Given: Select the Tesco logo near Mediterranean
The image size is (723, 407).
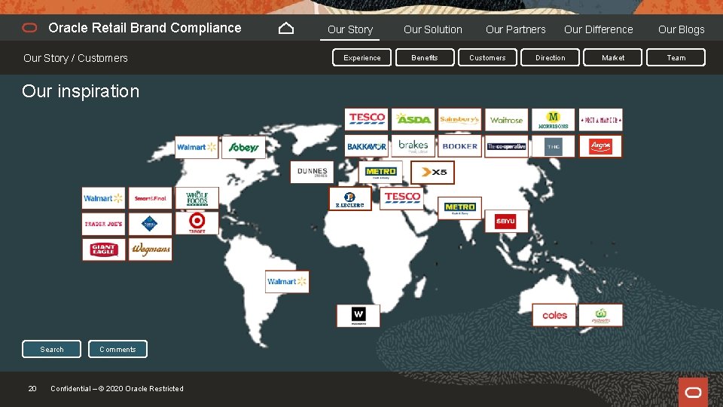Looking at the screenshot, I should [x=401, y=198].
